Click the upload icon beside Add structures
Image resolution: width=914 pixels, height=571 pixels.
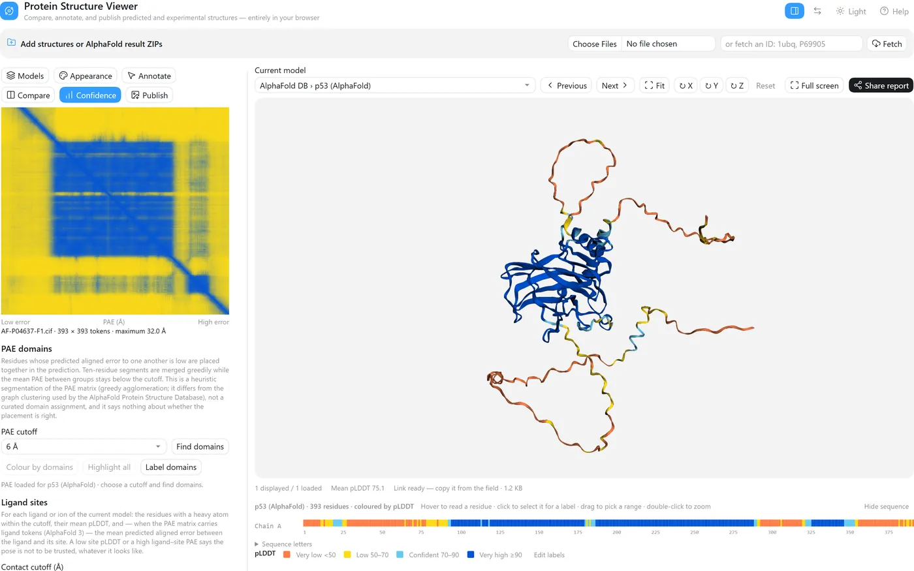(11, 43)
